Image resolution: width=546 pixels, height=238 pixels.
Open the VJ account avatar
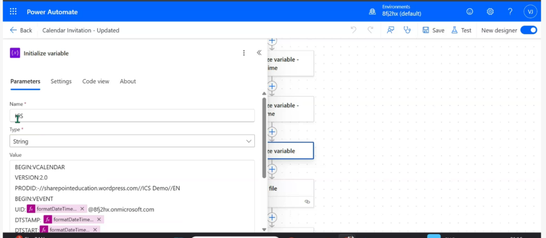tap(531, 12)
